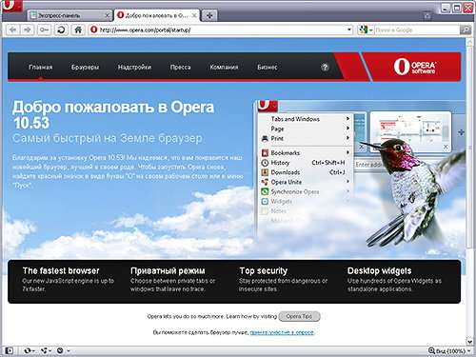
Task: Toggle the side panel from status bar
Action: [10, 350]
